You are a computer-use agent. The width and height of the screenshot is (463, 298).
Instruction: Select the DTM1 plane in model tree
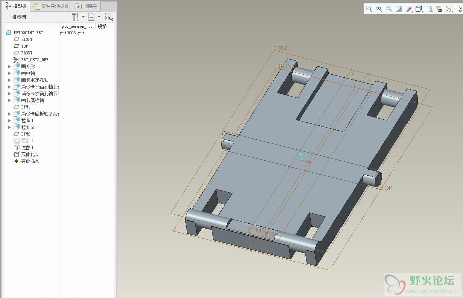click(26, 107)
